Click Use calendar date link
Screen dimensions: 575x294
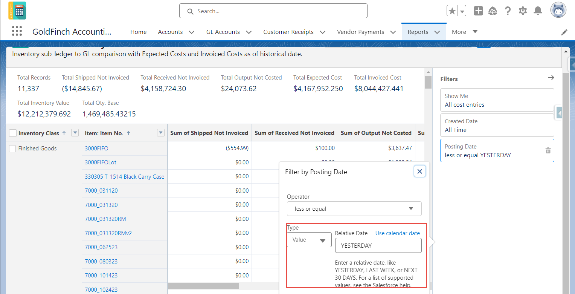point(398,233)
